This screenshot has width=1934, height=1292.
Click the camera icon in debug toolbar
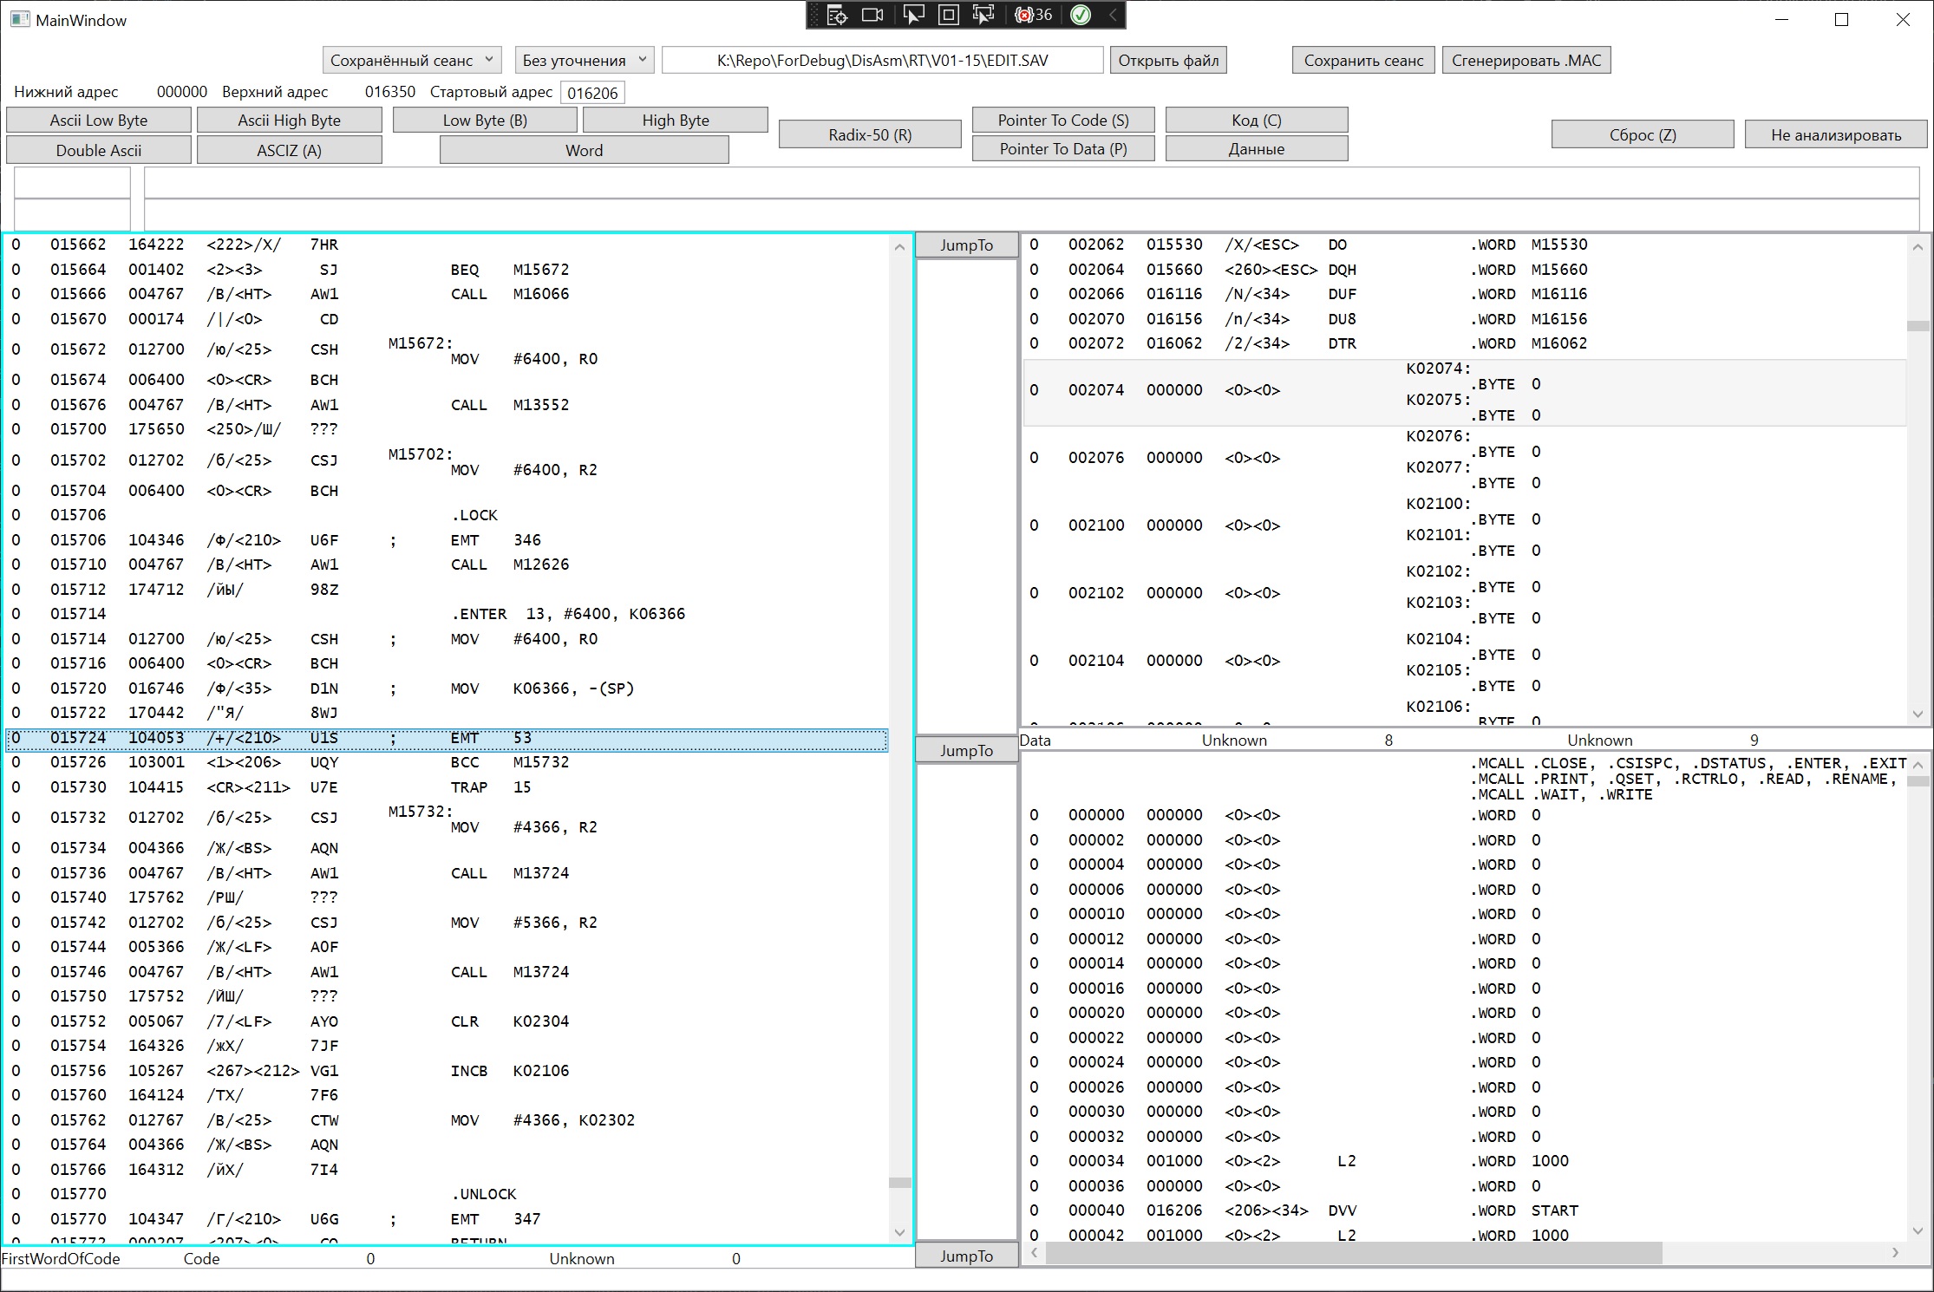click(872, 15)
